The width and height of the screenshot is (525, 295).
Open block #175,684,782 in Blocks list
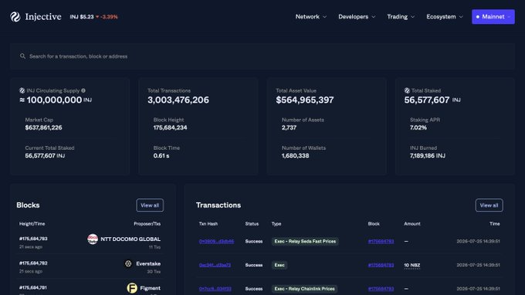[x=33, y=263]
